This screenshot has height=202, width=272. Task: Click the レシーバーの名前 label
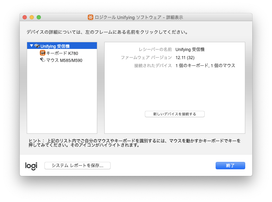click(x=155, y=50)
